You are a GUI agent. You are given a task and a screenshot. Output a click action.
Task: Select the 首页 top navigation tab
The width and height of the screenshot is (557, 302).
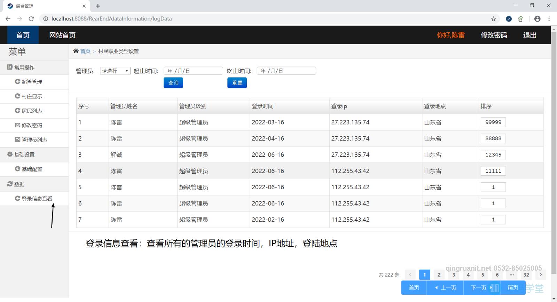tap(23, 35)
